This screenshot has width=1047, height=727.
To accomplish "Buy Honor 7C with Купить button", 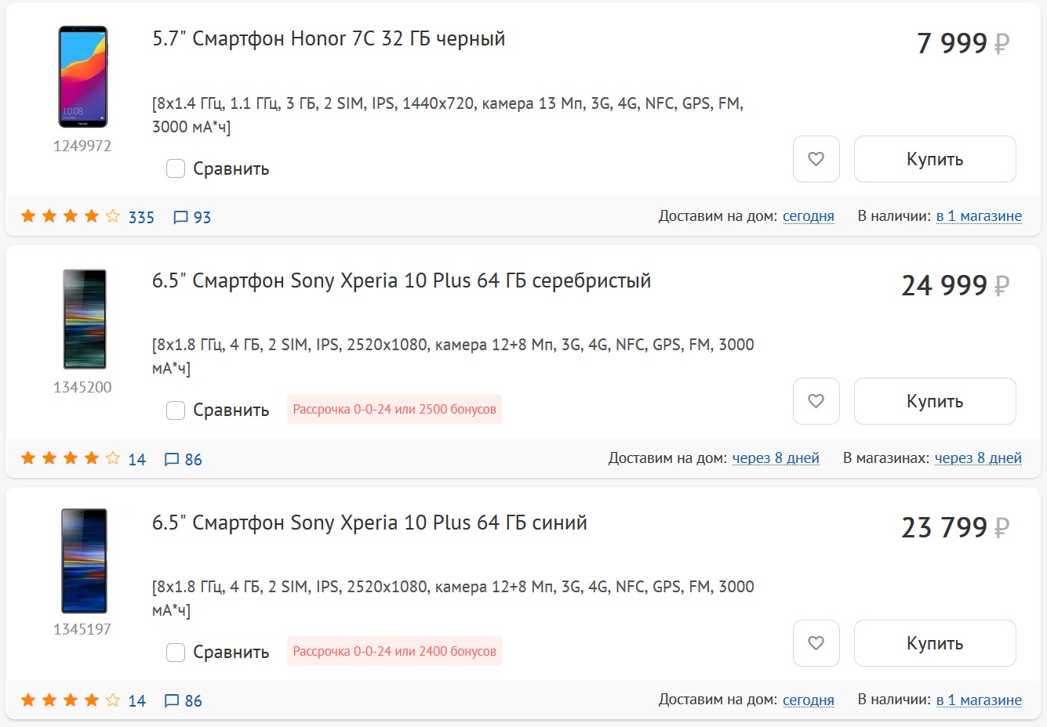I will point(935,159).
